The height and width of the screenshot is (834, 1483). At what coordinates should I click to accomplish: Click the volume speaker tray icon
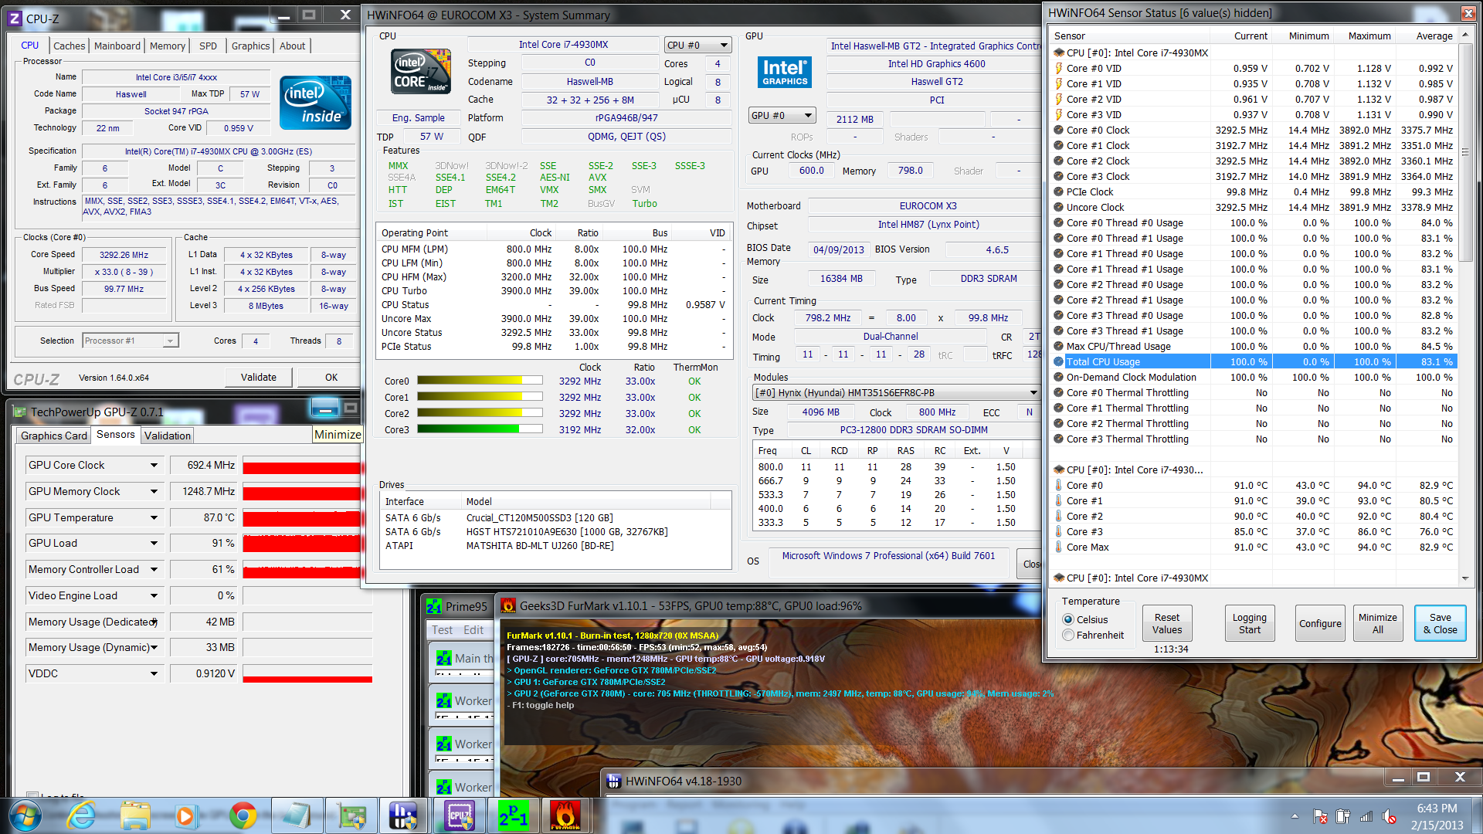1389,816
